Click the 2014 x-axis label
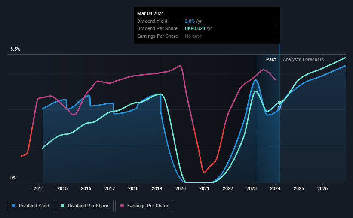 [39, 188]
